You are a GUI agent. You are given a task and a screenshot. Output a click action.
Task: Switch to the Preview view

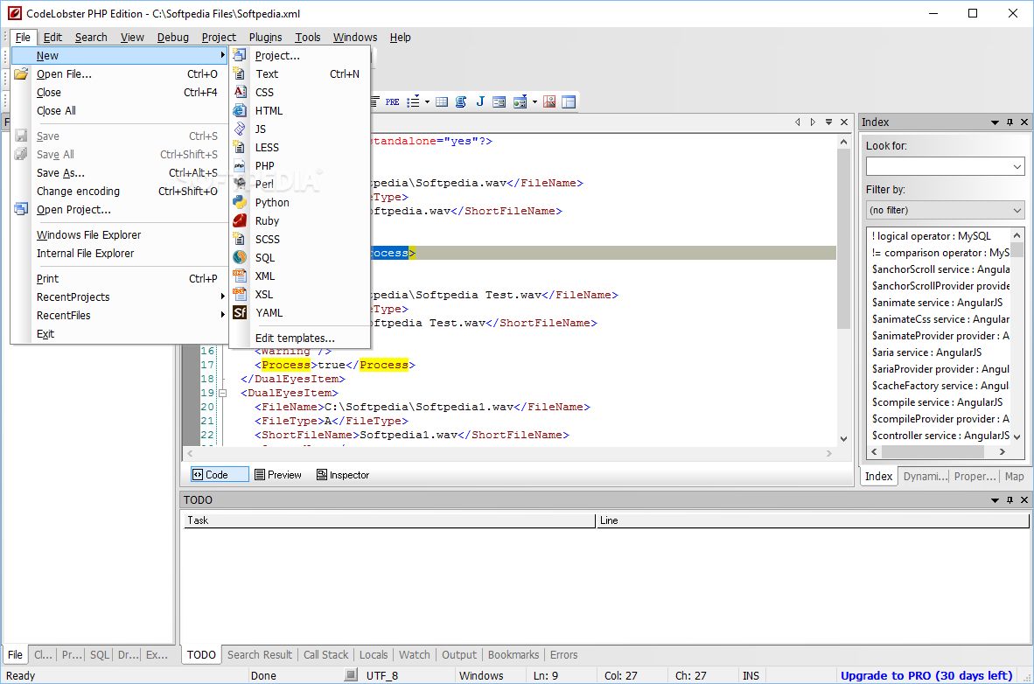coord(277,474)
